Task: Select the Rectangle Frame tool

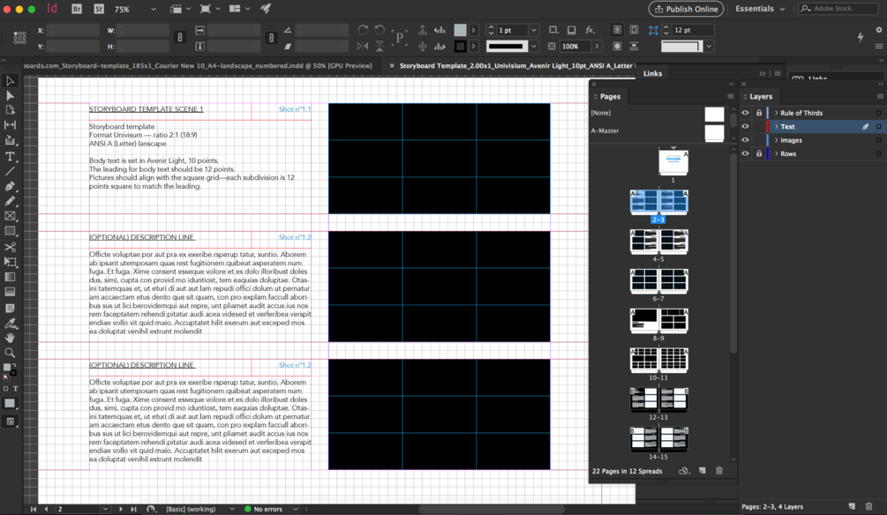Action: [x=10, y=216]
